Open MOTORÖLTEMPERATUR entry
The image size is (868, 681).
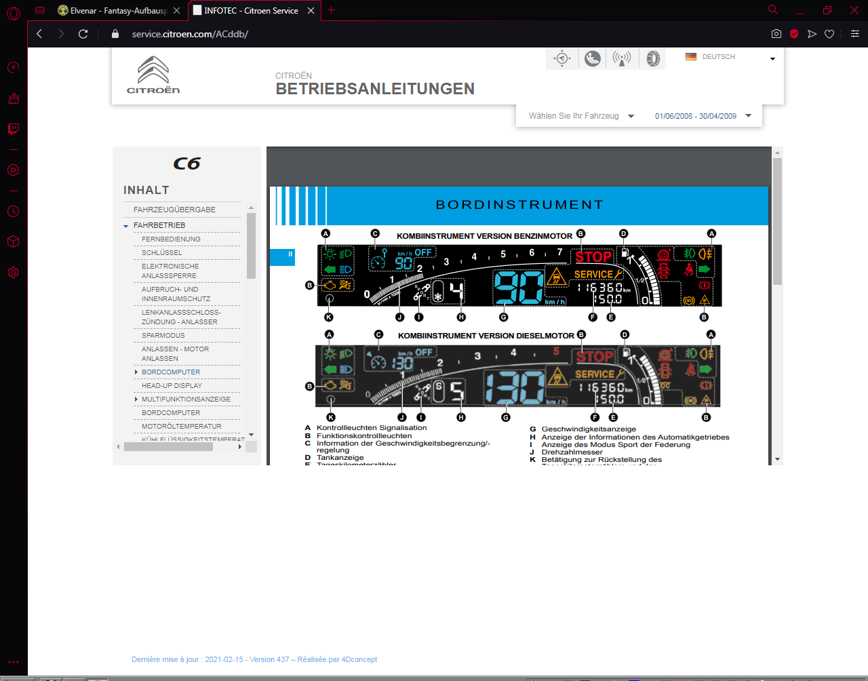click(181, 427)
